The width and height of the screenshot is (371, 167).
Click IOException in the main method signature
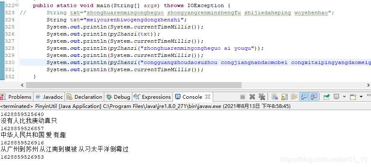tap(205, 5)
